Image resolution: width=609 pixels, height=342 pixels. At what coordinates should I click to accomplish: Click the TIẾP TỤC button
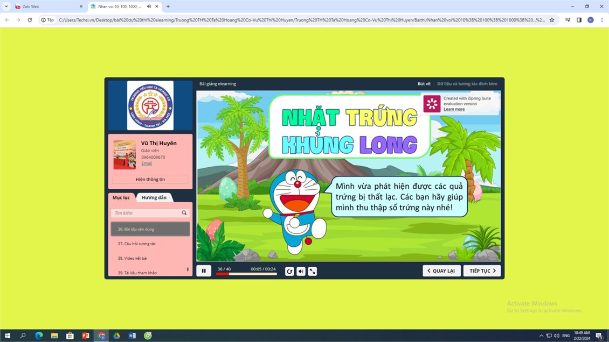point(482,271)
